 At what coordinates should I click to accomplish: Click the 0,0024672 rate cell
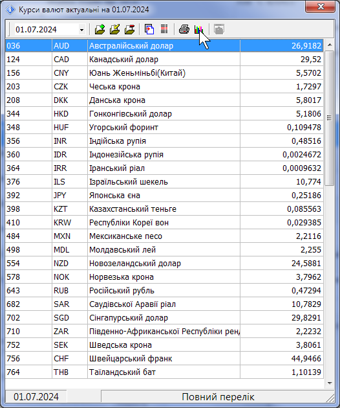pos(282,155)
